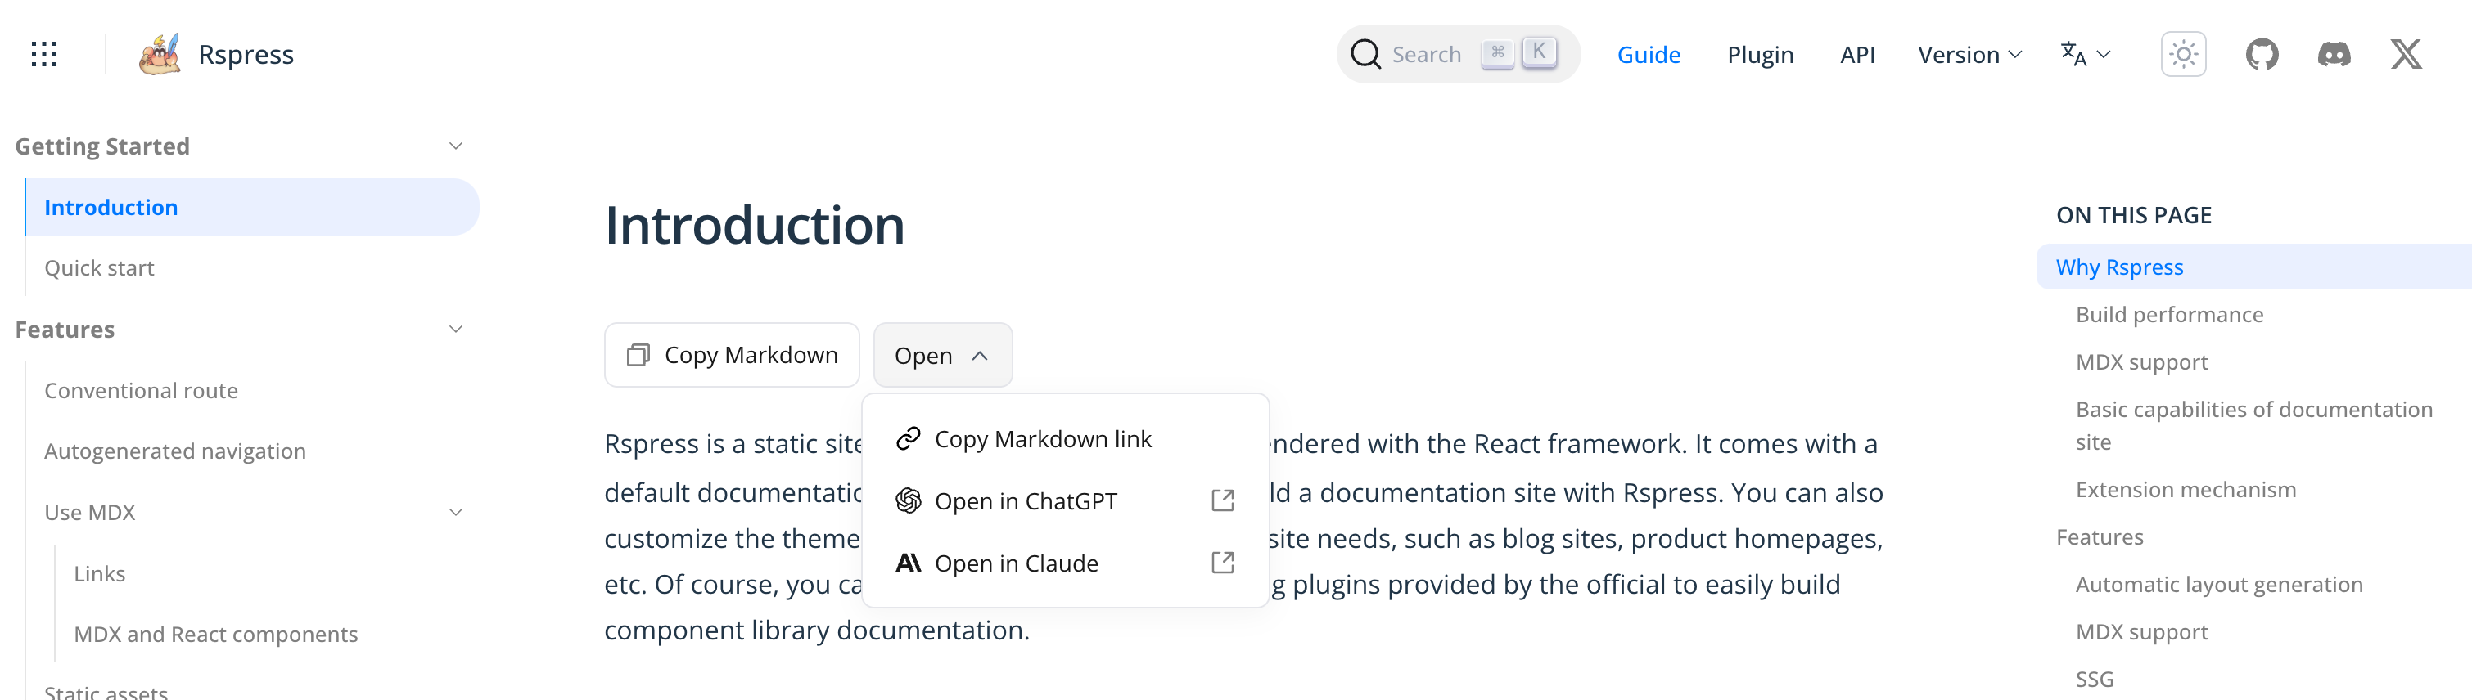2472x700 pixels.
Task: Collapse the Use MDX tree group
Action: (x=456, y=512)
